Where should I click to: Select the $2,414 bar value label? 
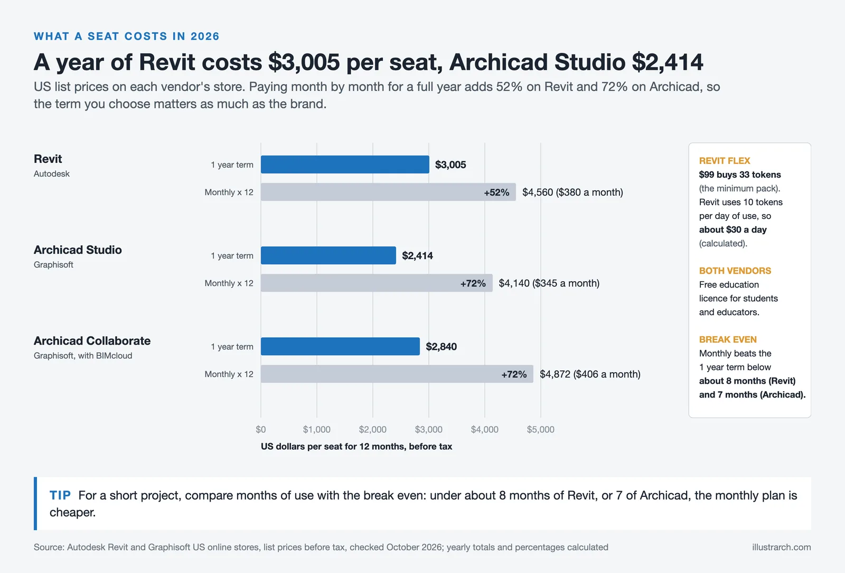point(417,255)
